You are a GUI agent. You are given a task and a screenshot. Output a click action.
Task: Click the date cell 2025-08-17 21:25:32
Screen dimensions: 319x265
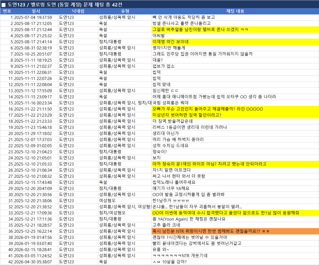tap(36, 36)
